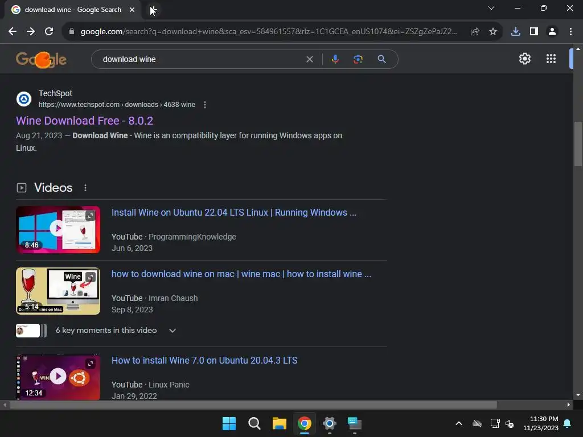Open File Explorer from taskbar

coord(279,423)
